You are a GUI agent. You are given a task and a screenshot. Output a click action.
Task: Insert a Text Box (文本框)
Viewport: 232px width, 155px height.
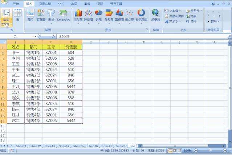pos(172,11)
